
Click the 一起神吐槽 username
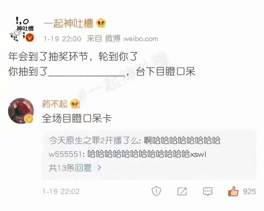(x=68, y=23)
